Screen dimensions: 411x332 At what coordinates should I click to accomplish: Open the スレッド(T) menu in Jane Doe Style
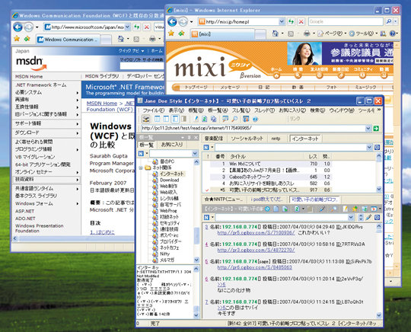coord(264,110)
